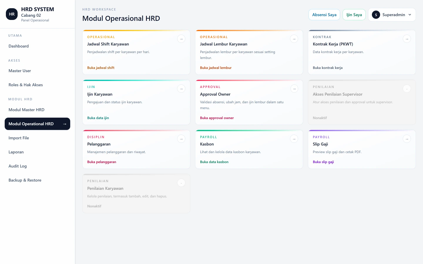The height and width of the screenshot is (264, 423).
Task: Expand the Superadmin dropdown chevron
Action: tap(410, 15)
